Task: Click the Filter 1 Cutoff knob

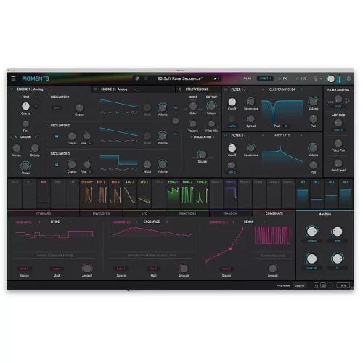Action: click(x=232, y=102)
